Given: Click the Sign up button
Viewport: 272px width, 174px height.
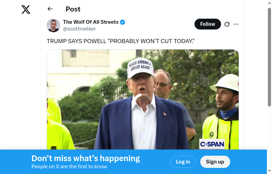Looking at the screenshot, I should [x=215, y=162].
